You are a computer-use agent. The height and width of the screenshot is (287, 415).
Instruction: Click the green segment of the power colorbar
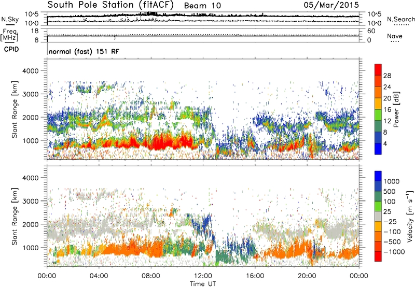point(378,115)
